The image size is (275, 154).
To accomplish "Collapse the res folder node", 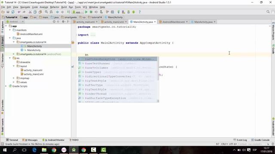I will tap(10, 58).
